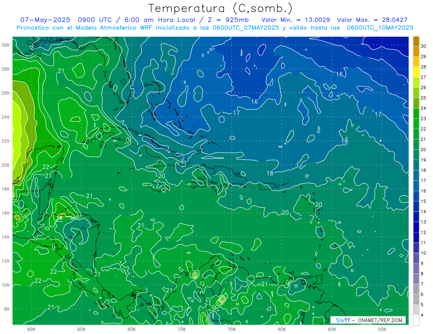Click the initialization time '0600UTC_07MAY2025'
This screenshot has width=433, height=334.
coord(246,28)
